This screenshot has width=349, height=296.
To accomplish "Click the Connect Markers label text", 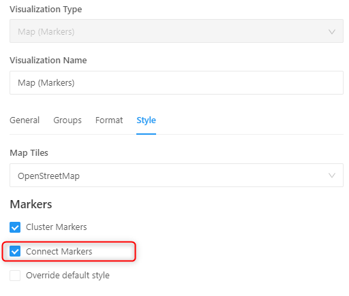I will [x=59, y=251].
